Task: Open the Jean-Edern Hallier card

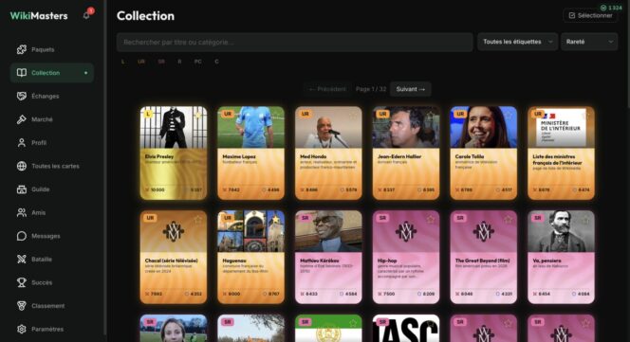Action: coord(406,153)
